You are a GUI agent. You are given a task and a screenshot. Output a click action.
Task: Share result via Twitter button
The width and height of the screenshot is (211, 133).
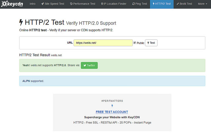[89, 65]
